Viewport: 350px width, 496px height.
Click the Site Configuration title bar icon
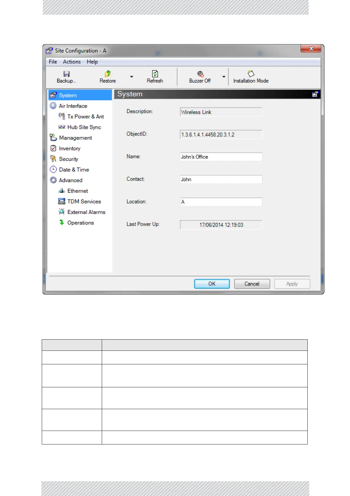point(49,51)
